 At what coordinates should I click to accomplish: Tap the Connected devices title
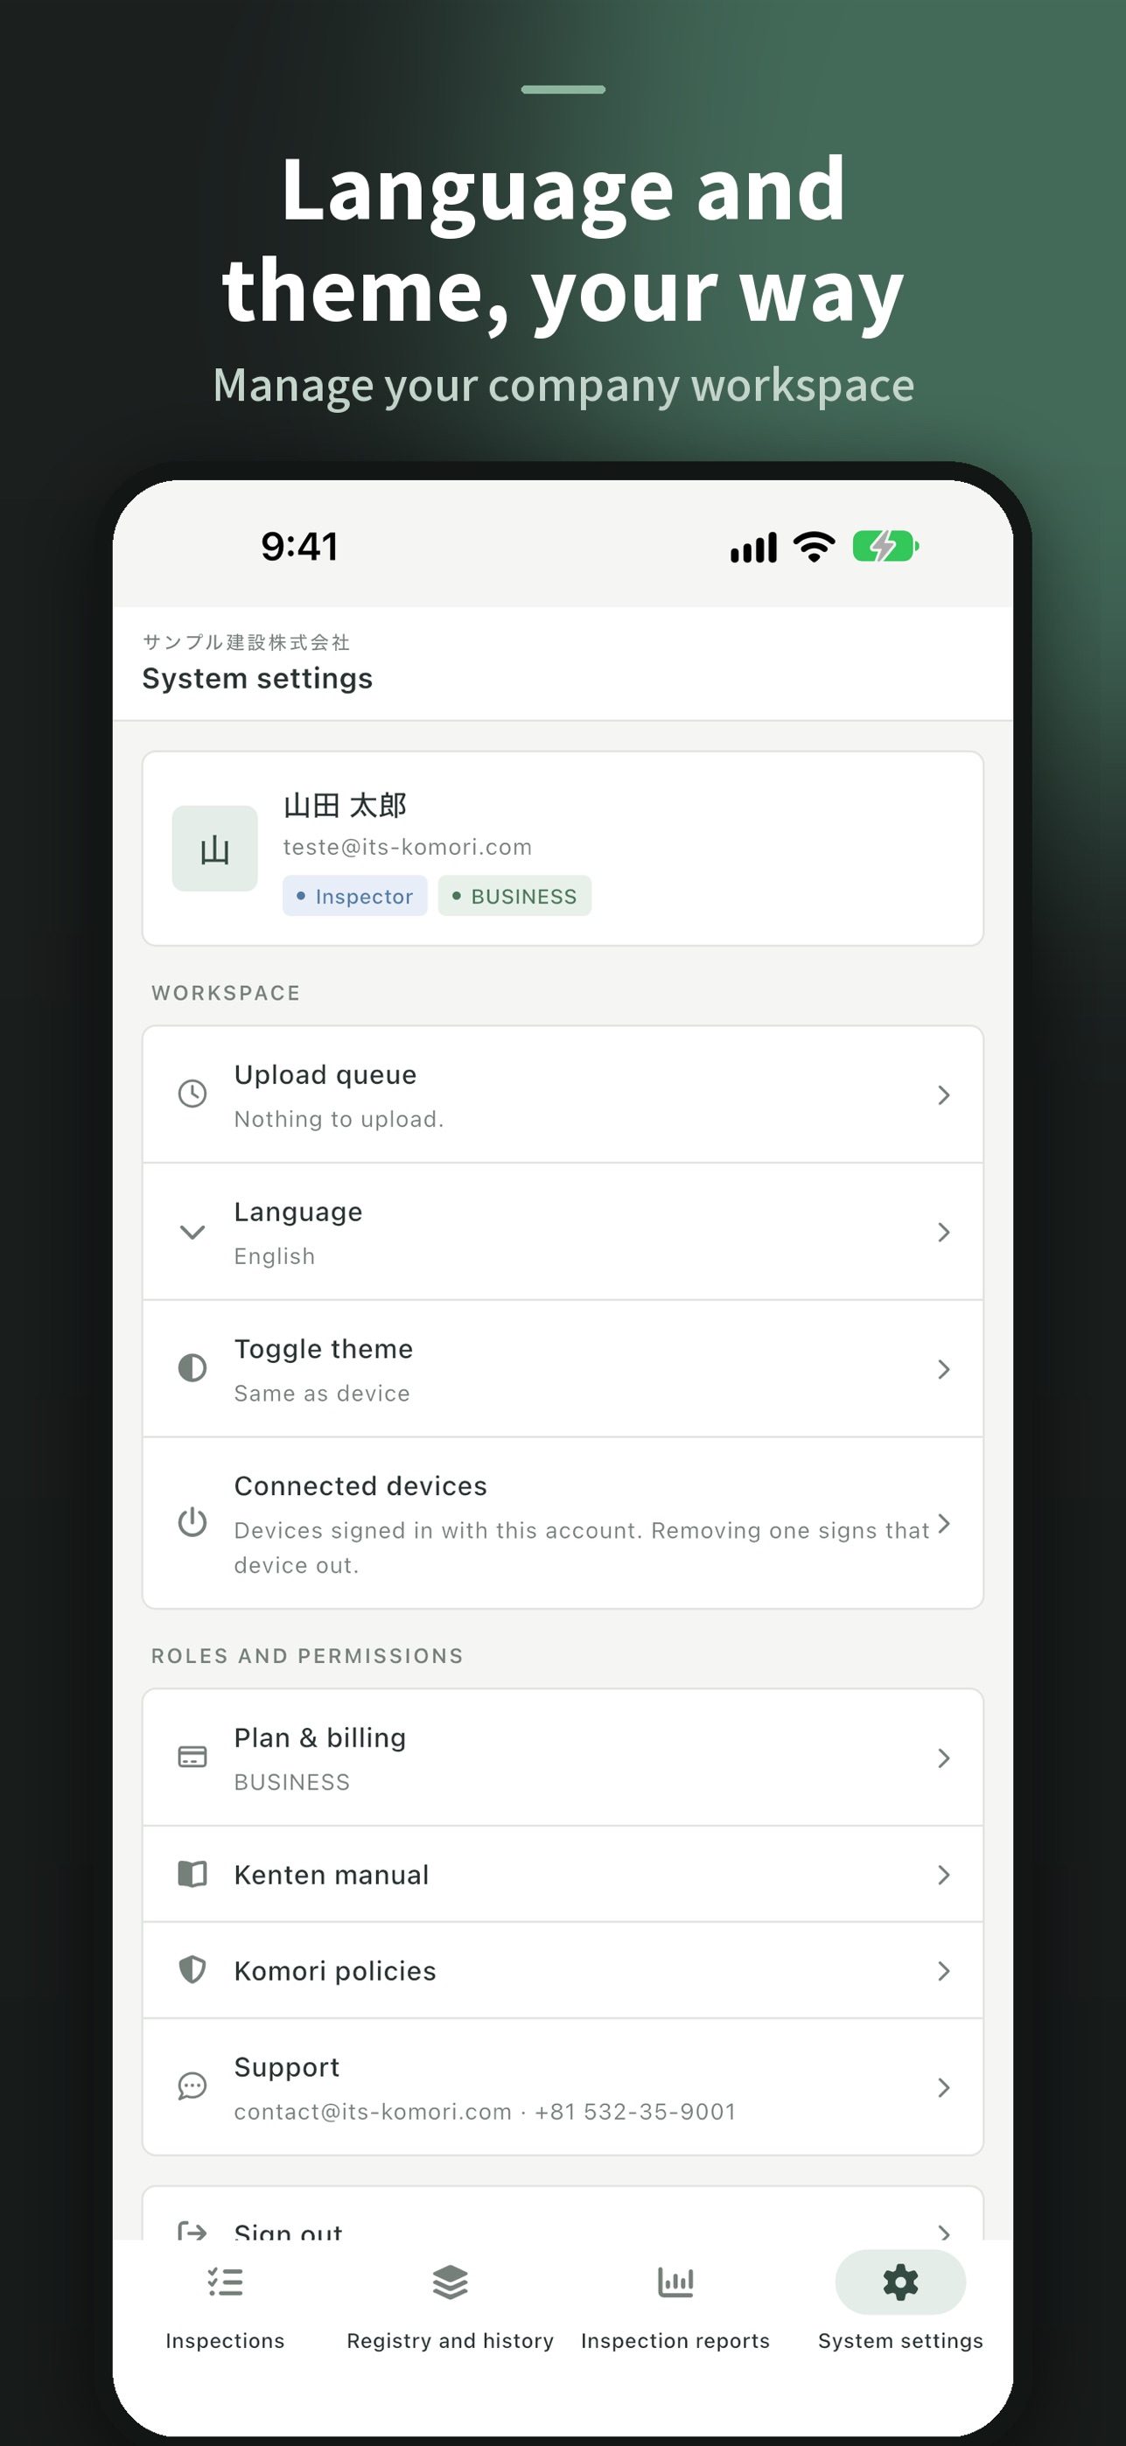pyautogui.click(x=360, y=1485)
